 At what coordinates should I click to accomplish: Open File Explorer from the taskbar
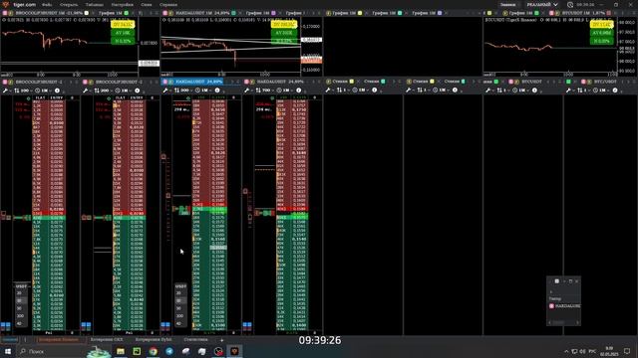tap(121, 351)
